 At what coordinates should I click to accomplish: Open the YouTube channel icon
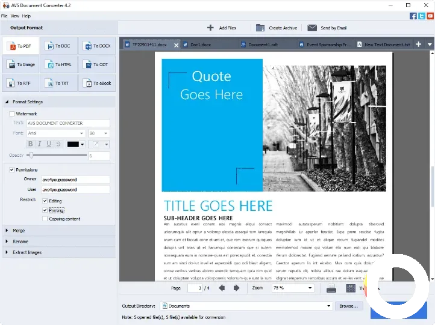pyautogui.click(x=430, y=16)
